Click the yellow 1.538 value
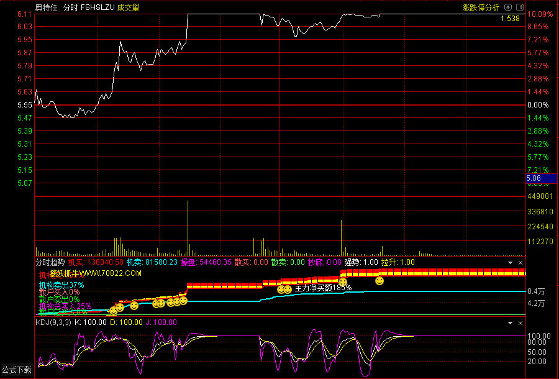 click(510, 19)
